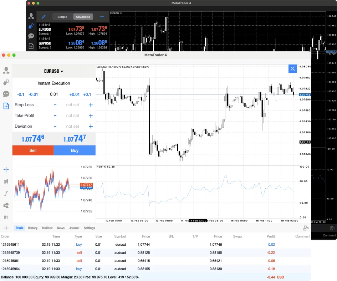The width and height of the screenshot is (337, 281).
Task: Decrease volume by 0.1
Action: point(21,94)
